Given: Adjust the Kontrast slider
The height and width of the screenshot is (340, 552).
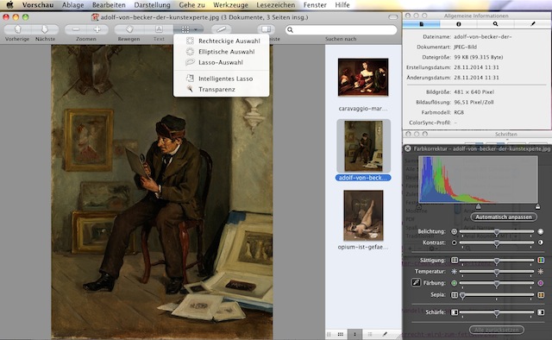Looking at the screenshot, I should click(x=497, y=242).
